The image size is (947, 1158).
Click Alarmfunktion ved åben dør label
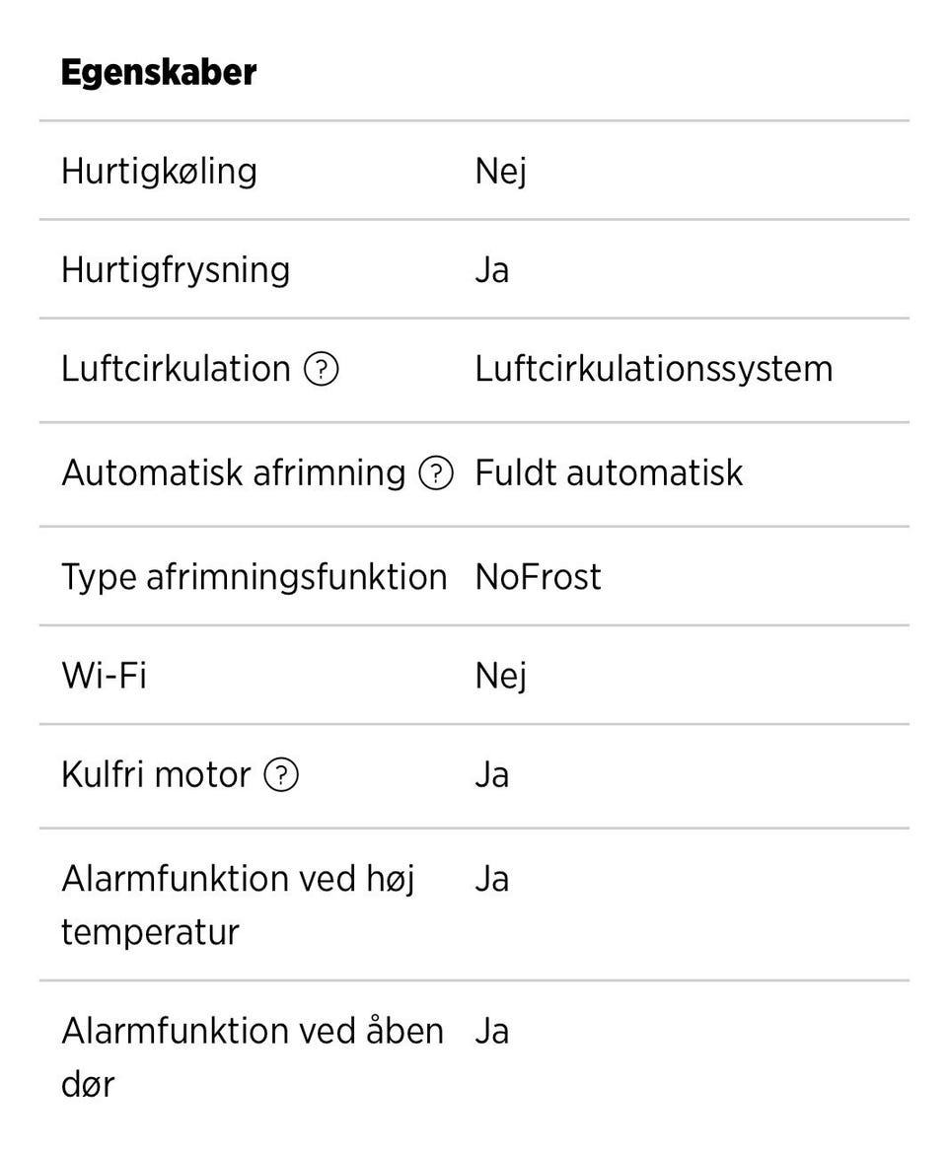pyautogui.click(x=253, y=1057)
